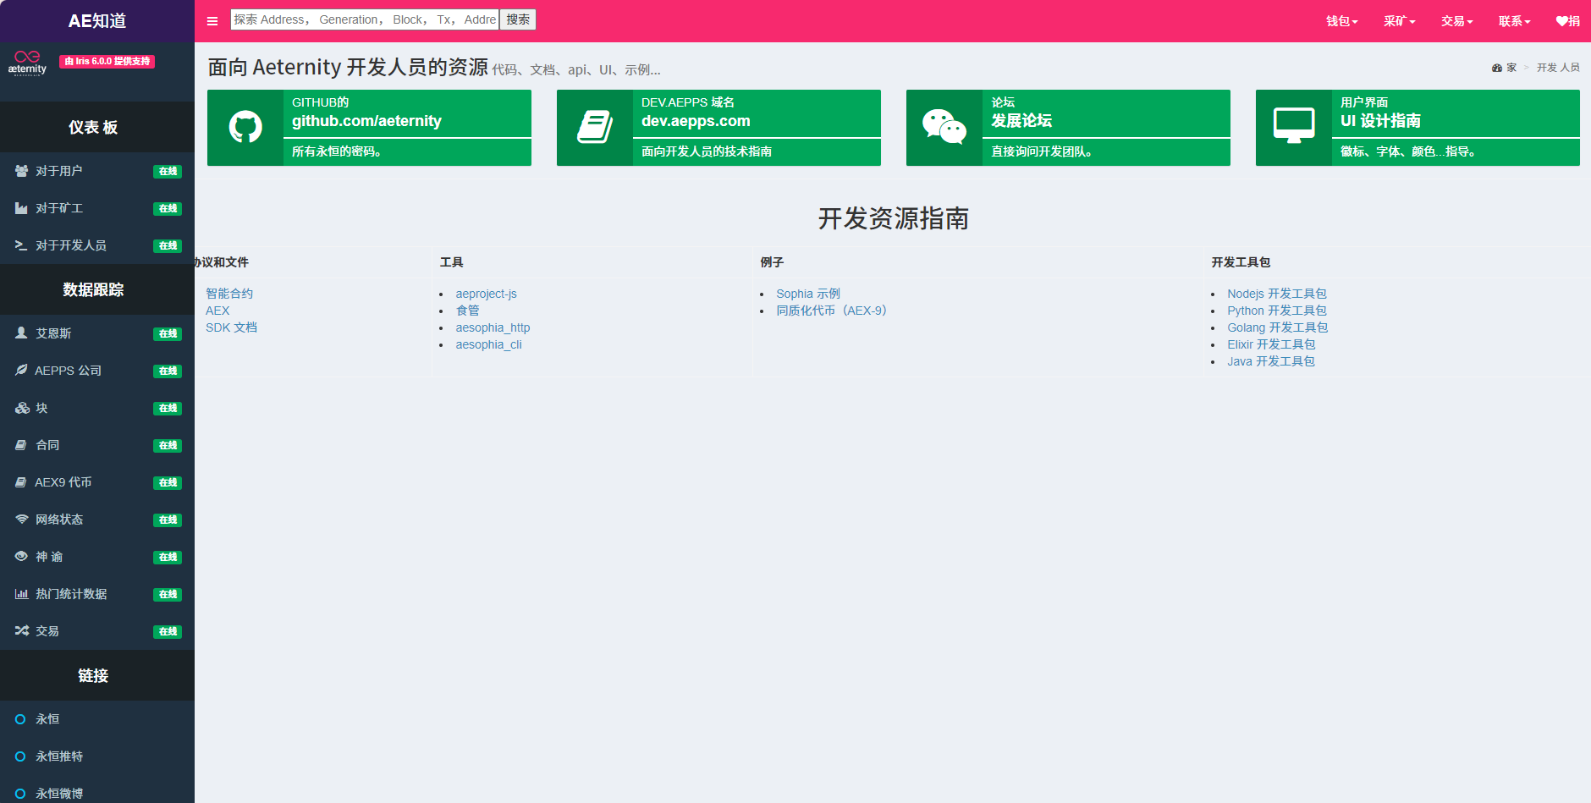Open the aeproject-js tool link
Screen dimensions: 1591x803
(486, 294)
